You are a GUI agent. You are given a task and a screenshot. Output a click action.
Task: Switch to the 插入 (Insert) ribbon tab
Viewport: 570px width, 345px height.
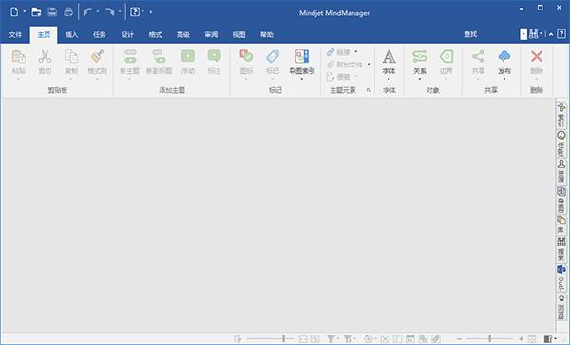point(71,34)
